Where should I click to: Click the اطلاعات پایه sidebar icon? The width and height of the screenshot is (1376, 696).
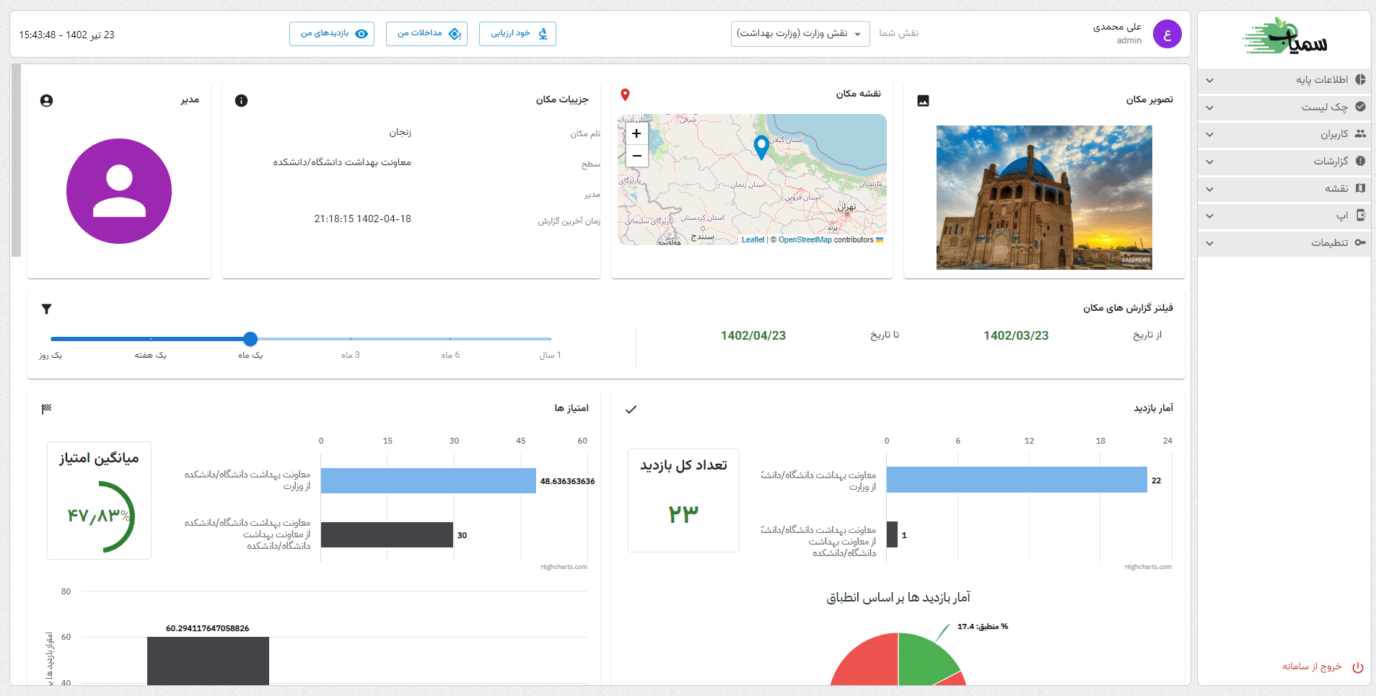click(1360, 79)
